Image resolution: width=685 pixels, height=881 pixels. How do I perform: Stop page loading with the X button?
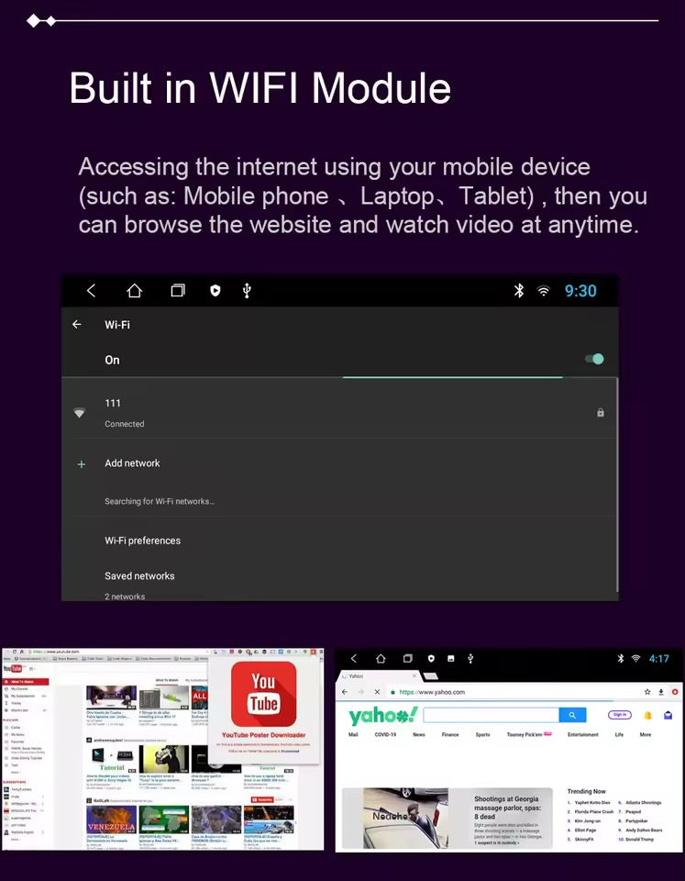[x=377, y=692]
